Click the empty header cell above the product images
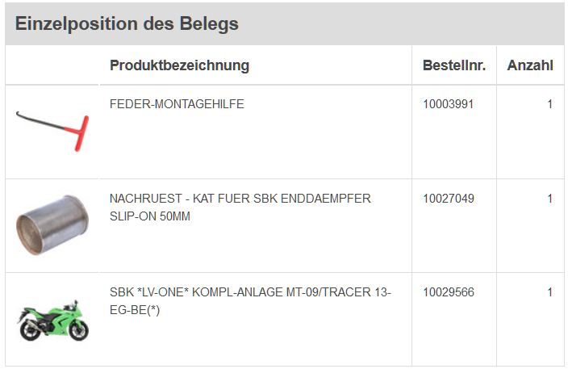Viewport: 568px width, 369px height. 52,65
